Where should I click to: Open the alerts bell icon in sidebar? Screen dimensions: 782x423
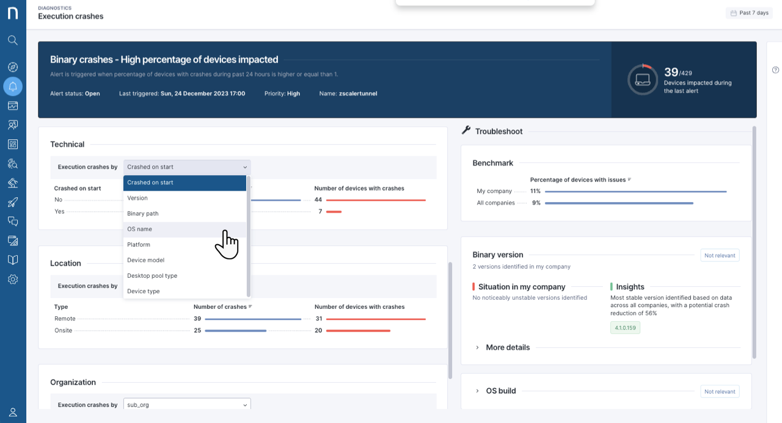(13, 87)
